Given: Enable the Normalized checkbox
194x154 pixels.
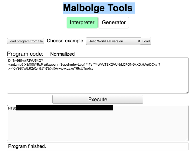Looking at the screenshot, I should [48, 54].
